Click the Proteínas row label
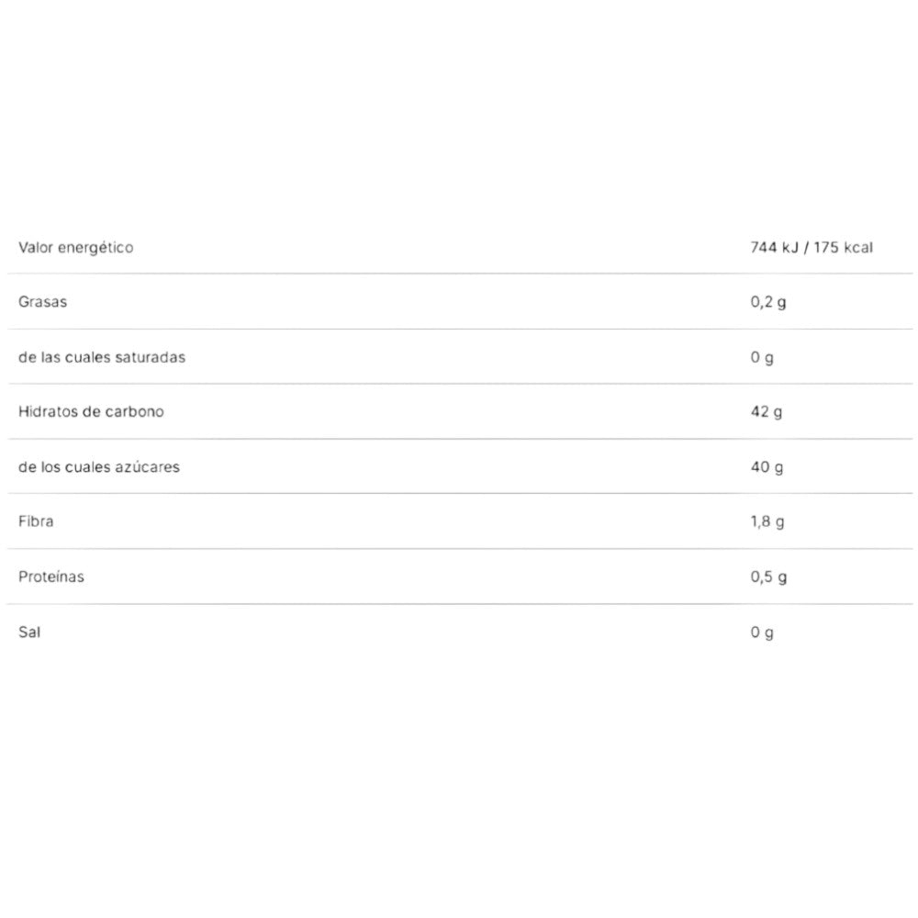Image resolution: width=918 pixels, height=918 pixels. [x=51, y=577]
